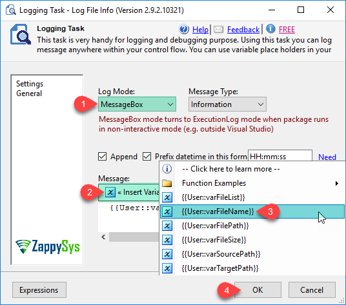Click the variable icon beside varTargetPath

(x=167, y=268)
